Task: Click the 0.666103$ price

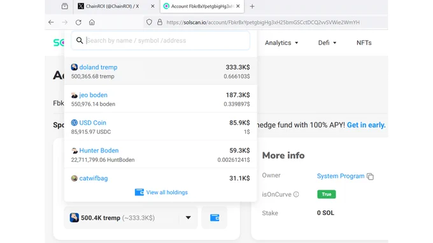Action: pyautogui.click(x=237, y=77)
